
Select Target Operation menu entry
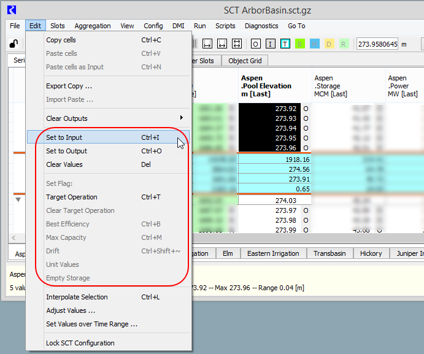click(x=72, y=197)
